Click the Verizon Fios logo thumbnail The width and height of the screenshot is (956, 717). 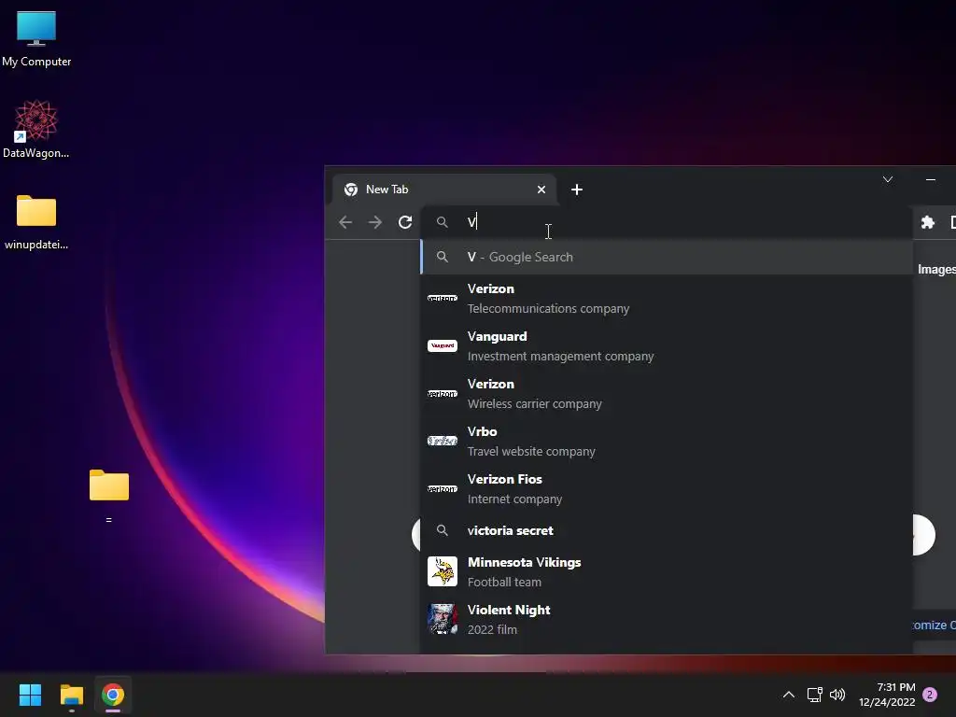442,489
